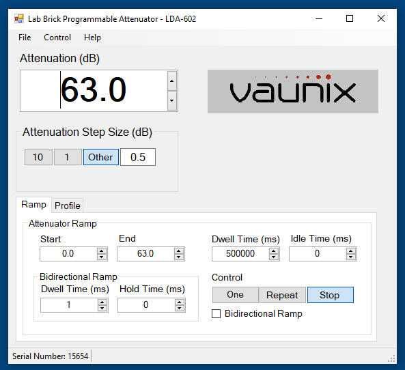Open the File menu

(x=25, y=38)
